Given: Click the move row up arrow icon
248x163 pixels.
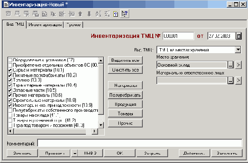Looking at the screenshot, I should coord(80,14).
